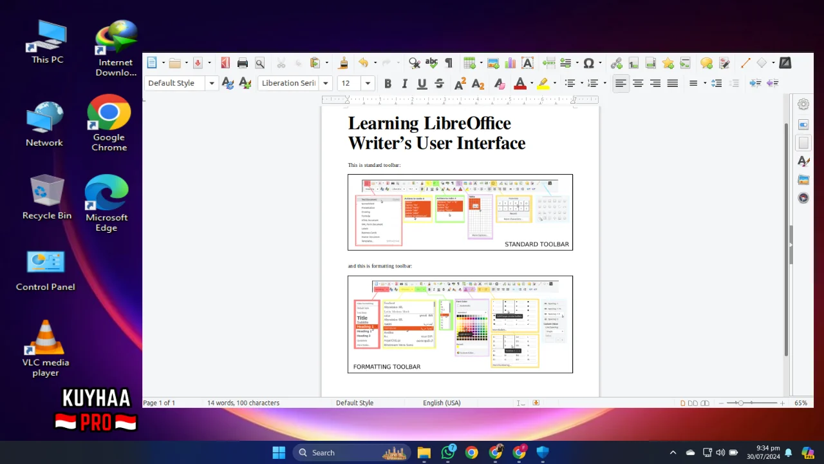The width and height of the screenshot is (824, 464).
Task: Toggle italic formatting
Action: pyautogui.click(x=404, y=83)
